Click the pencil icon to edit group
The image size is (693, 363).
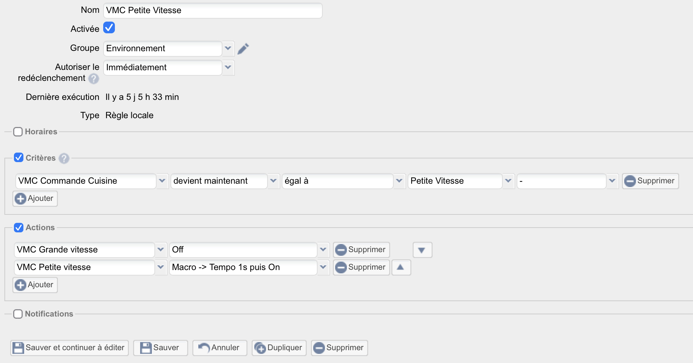pyautogui.click(x=243, y=49)
